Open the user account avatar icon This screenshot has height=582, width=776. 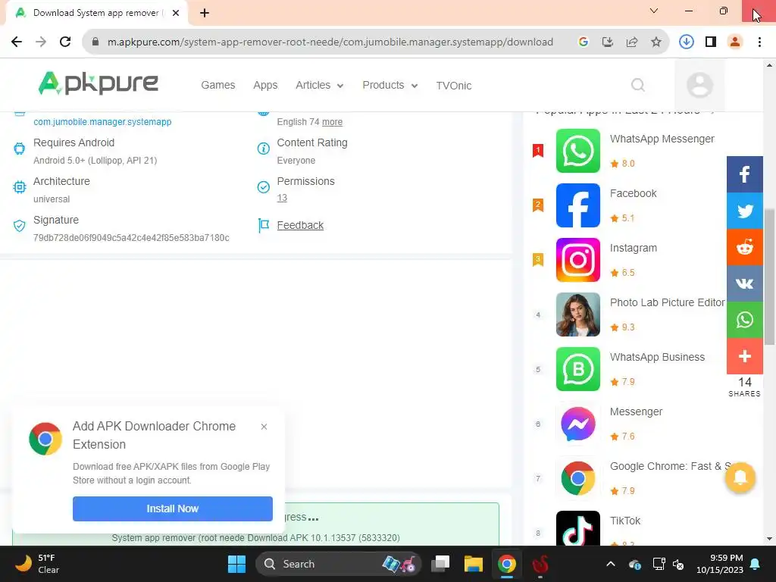[699, 85]
